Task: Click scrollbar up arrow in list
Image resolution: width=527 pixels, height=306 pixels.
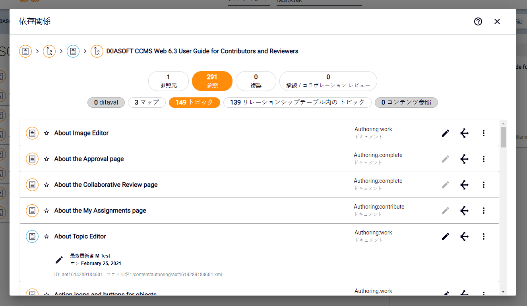Action: pos(503,124)
